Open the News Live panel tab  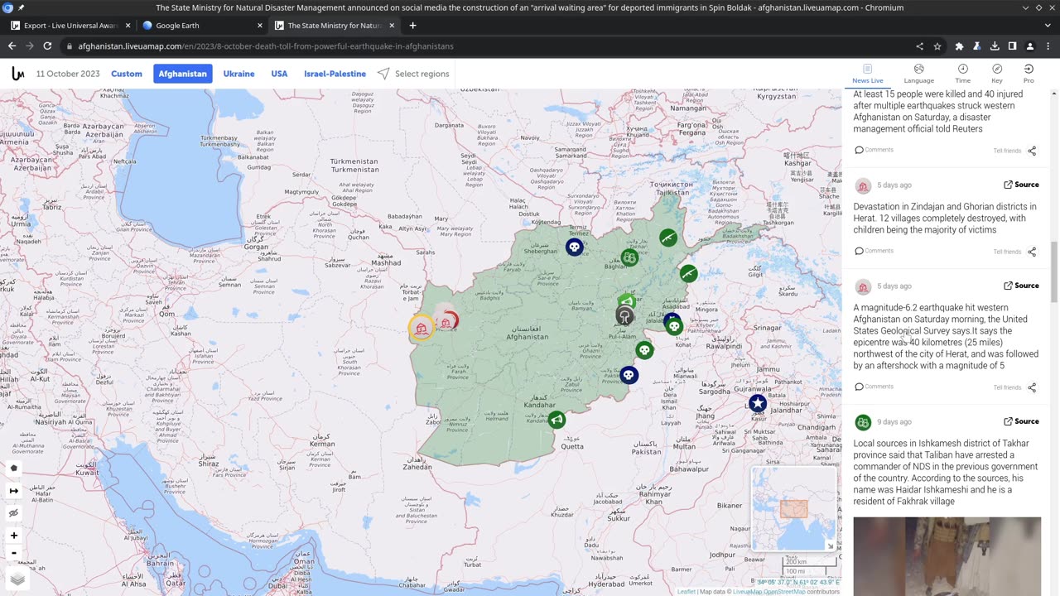pos(868,74)
